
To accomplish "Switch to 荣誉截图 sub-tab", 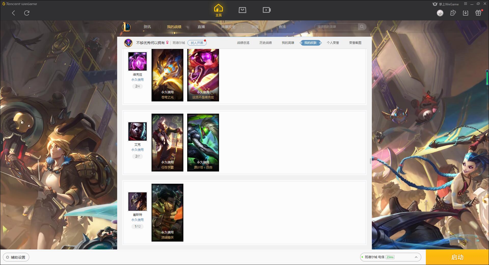I will 355,43.
